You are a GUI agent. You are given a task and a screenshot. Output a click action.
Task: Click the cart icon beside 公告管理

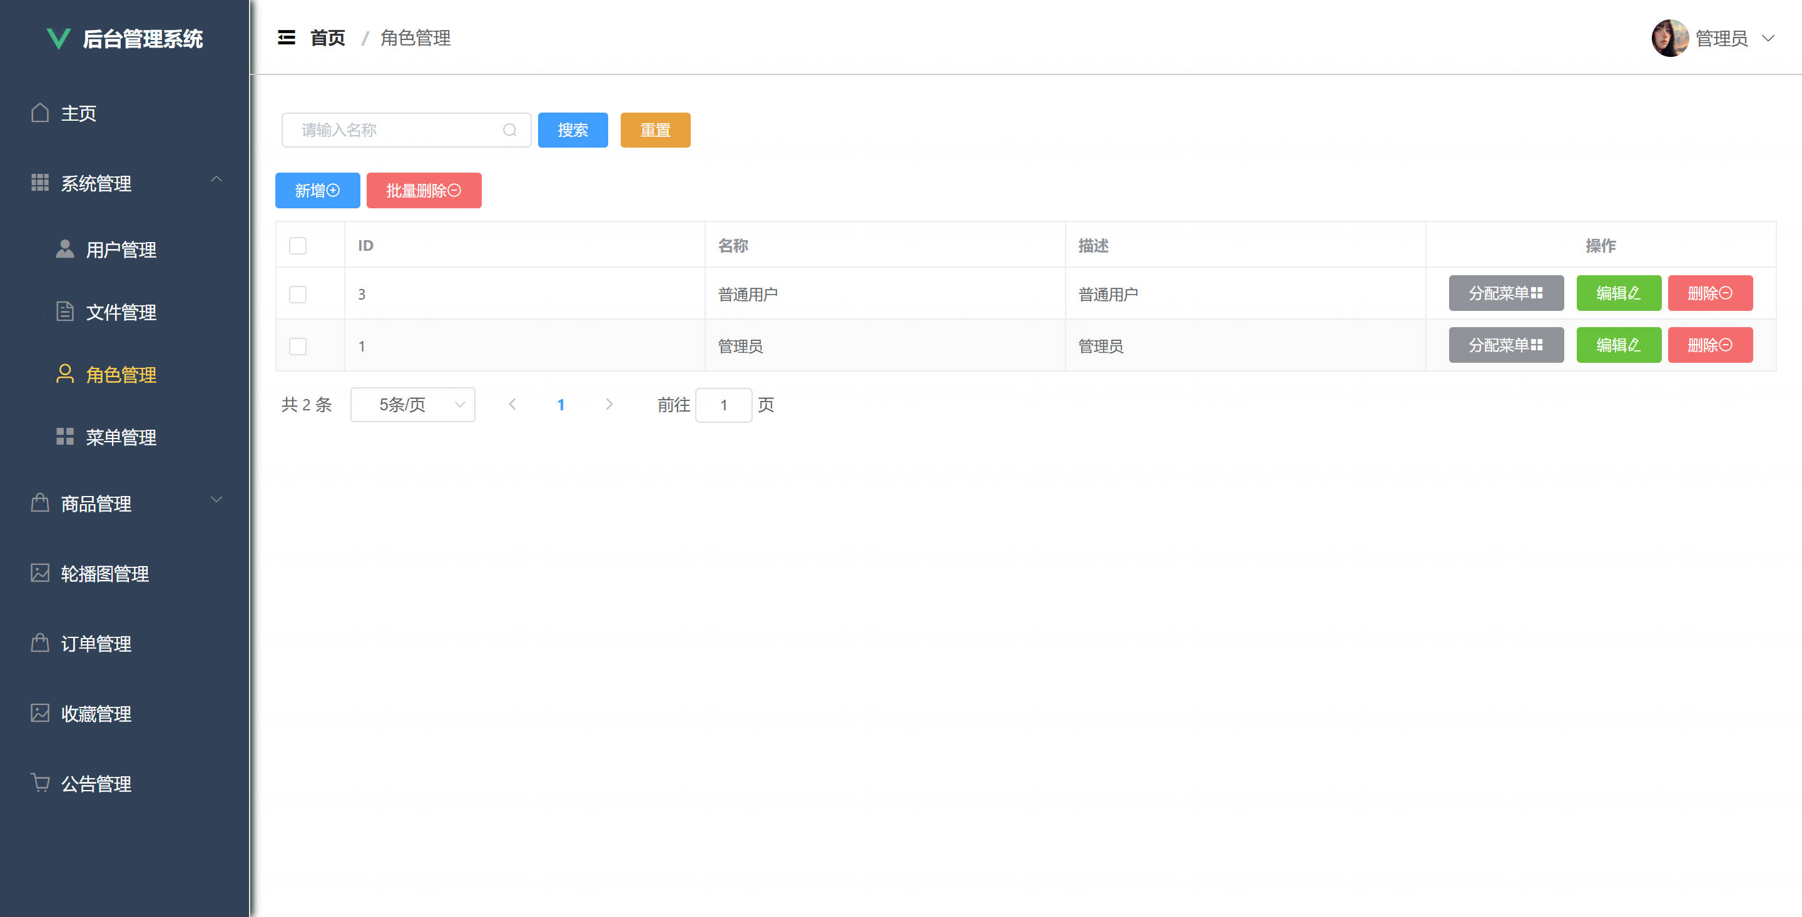(x=40, y=783)
